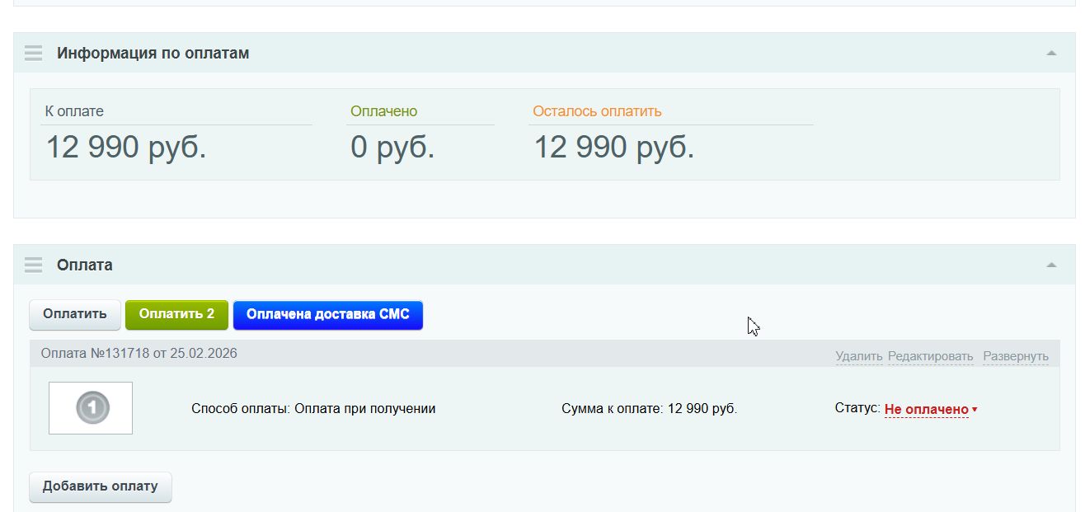Screen dimensions: 1085x512
Task: Click the blue Оплачена доставка СМС button
Action: 328,314
